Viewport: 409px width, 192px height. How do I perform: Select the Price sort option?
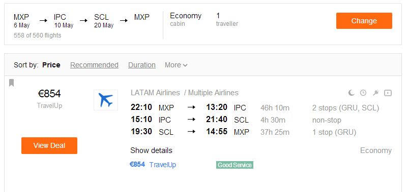click(x=51, y=65)
